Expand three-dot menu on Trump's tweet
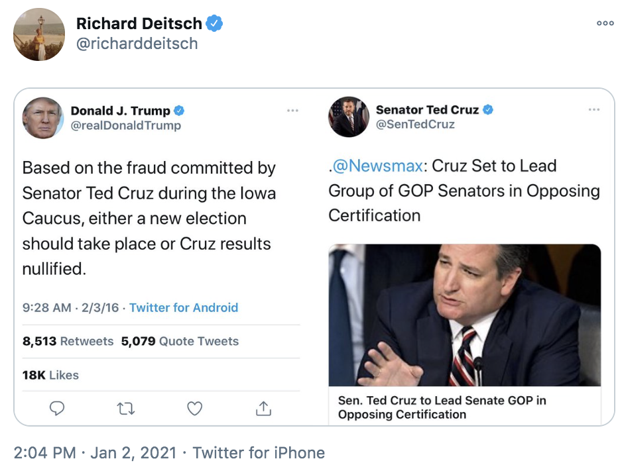The height and width of the screenshot is (465, 622). [292, 111]
